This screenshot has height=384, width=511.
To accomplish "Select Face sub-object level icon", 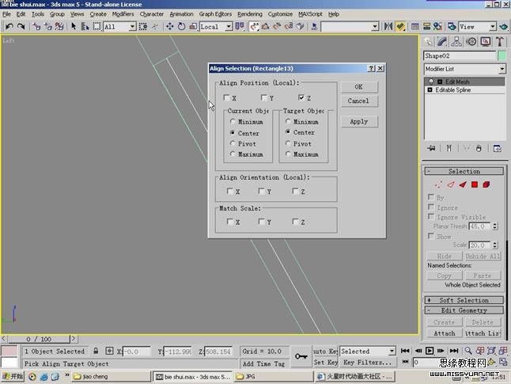I will (x=463, y=184).
